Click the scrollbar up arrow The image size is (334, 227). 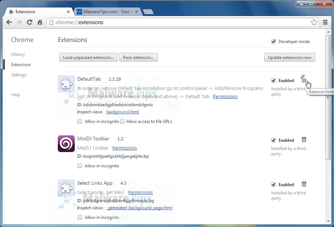328,32
